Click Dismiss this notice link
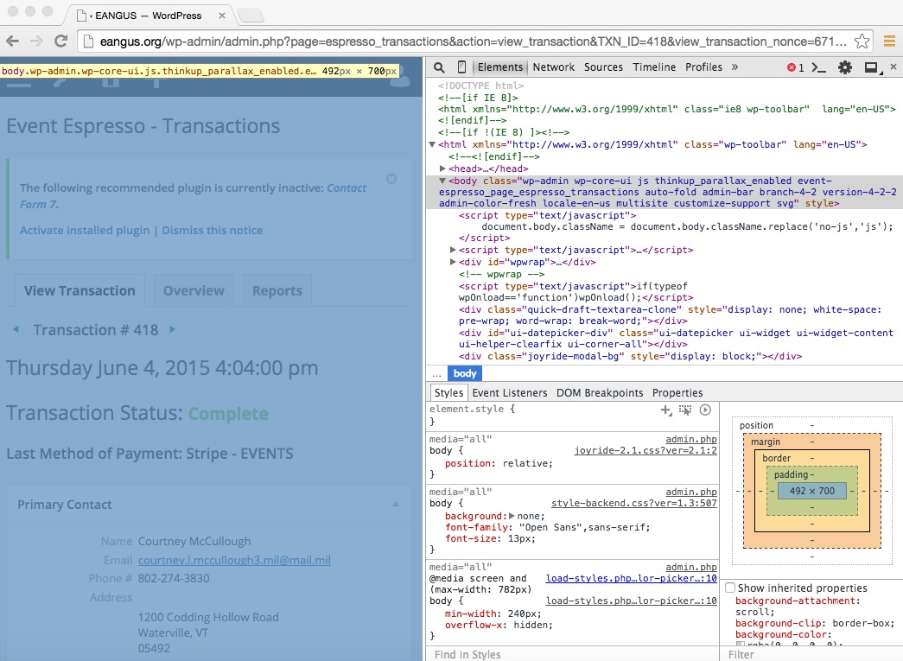Image resolution: width=903 pixels, height=661 pixels. [213, 231]
